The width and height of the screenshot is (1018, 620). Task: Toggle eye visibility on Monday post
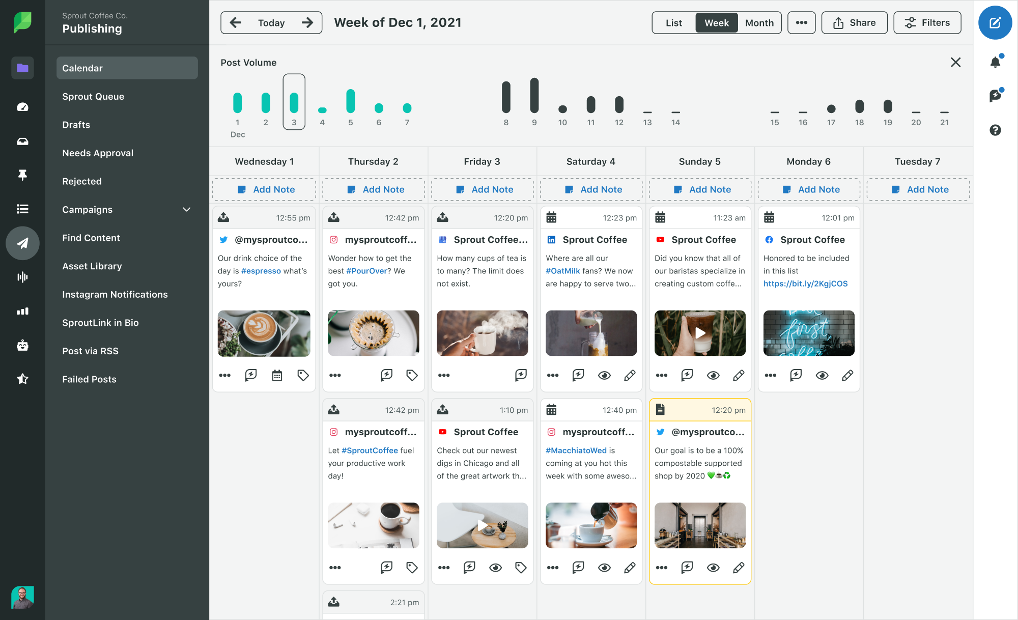pos(823,375)
